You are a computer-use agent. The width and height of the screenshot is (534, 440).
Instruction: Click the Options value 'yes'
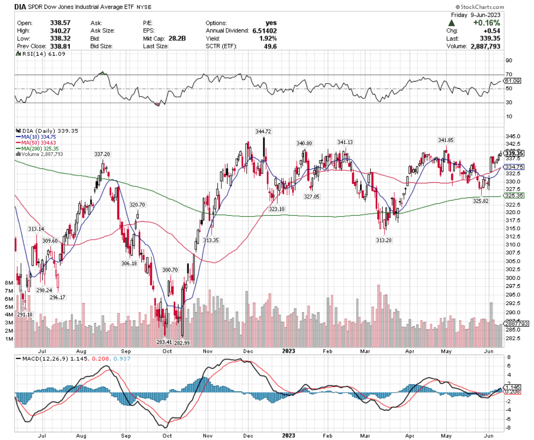pyautogui.click(x=271, y=23)
